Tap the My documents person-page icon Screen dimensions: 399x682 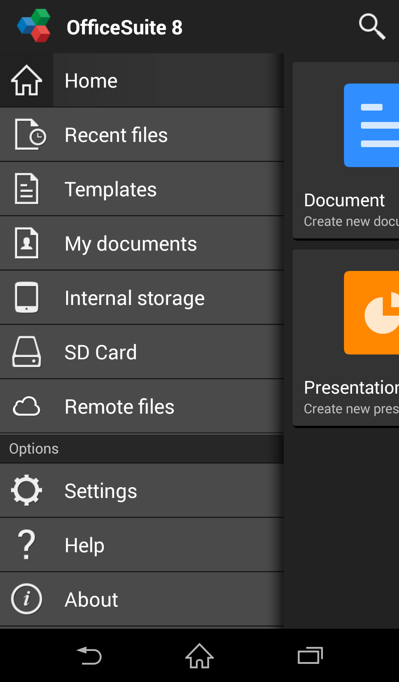point(27,243)
